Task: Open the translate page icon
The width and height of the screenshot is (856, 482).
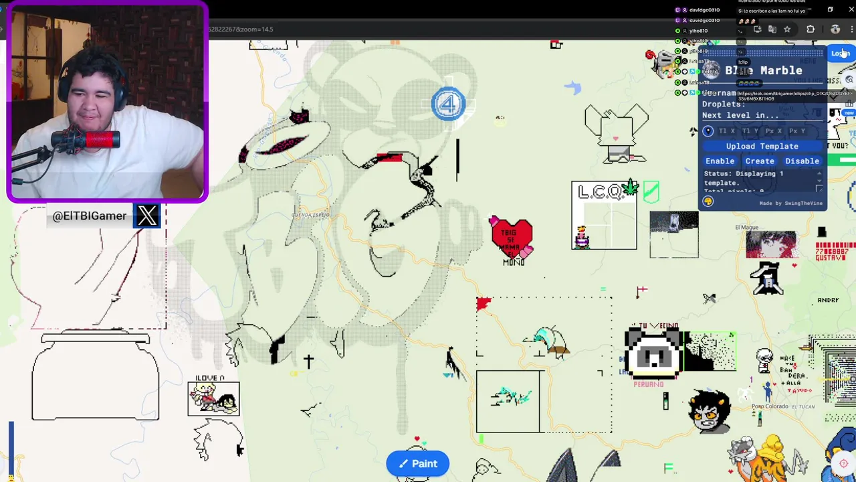Action: click(772, 29)
